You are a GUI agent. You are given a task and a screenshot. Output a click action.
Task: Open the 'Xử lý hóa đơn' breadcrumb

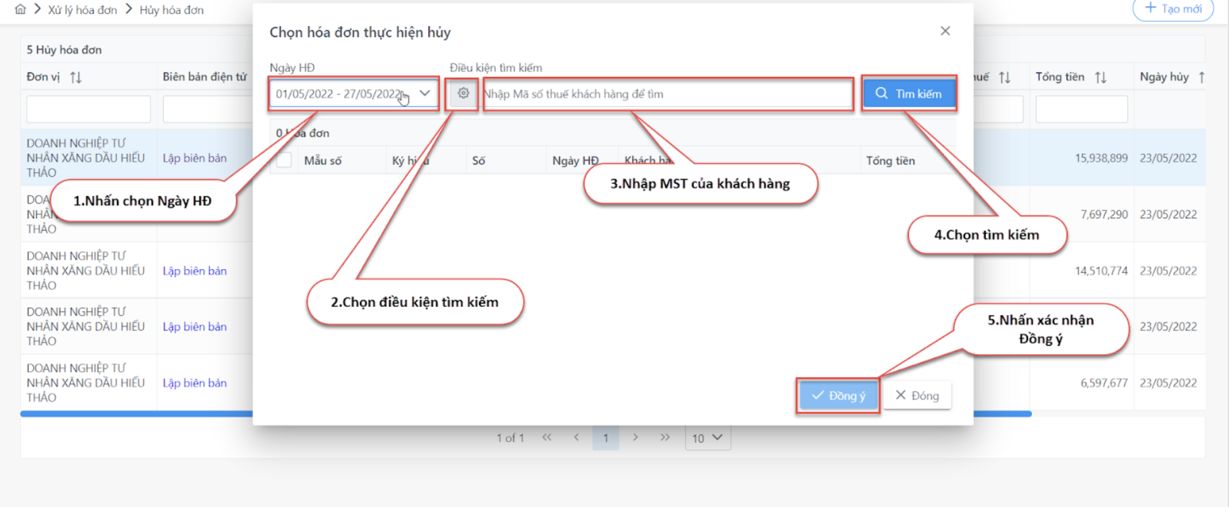click(82, 10)
